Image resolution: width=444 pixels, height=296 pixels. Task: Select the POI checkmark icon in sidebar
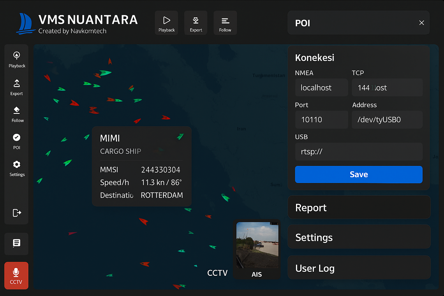tap(16, 141)
